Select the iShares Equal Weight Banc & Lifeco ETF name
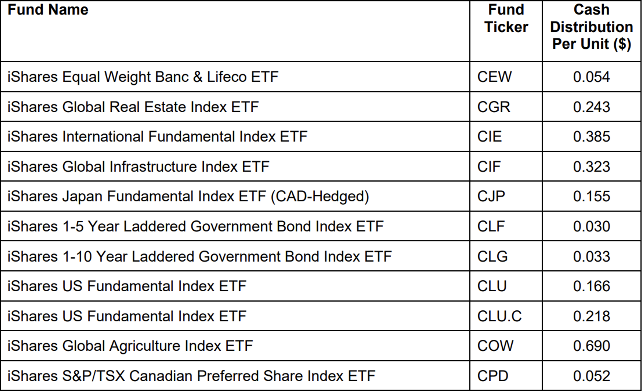Screen dimensions: 642x391 point(143,77)
